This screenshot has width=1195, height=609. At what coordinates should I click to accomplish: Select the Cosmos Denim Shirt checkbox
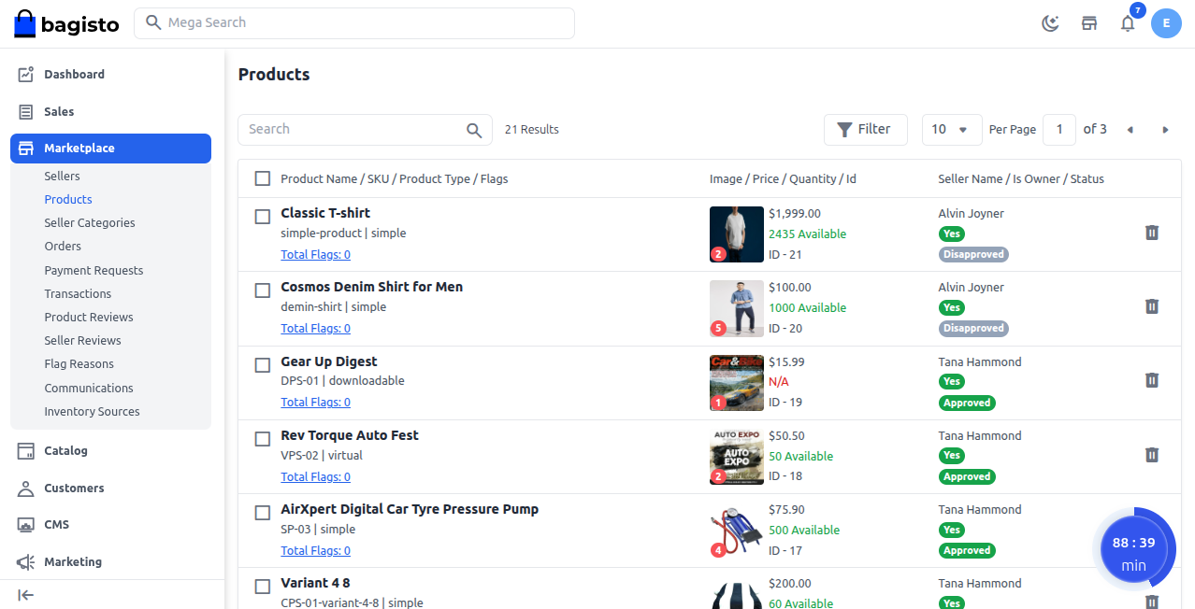(x=262, y=290)
